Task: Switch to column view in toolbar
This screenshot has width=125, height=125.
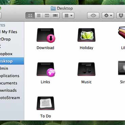Action: (x=47, y=16)
